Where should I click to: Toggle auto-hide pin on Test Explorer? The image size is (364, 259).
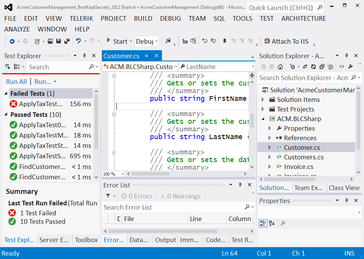click(85, 56)
